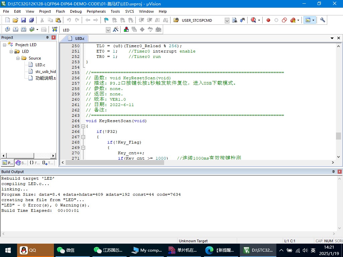The image size is (343, 257).
Task: Switch to the Functions panel tab
Action: click(35, 163)
